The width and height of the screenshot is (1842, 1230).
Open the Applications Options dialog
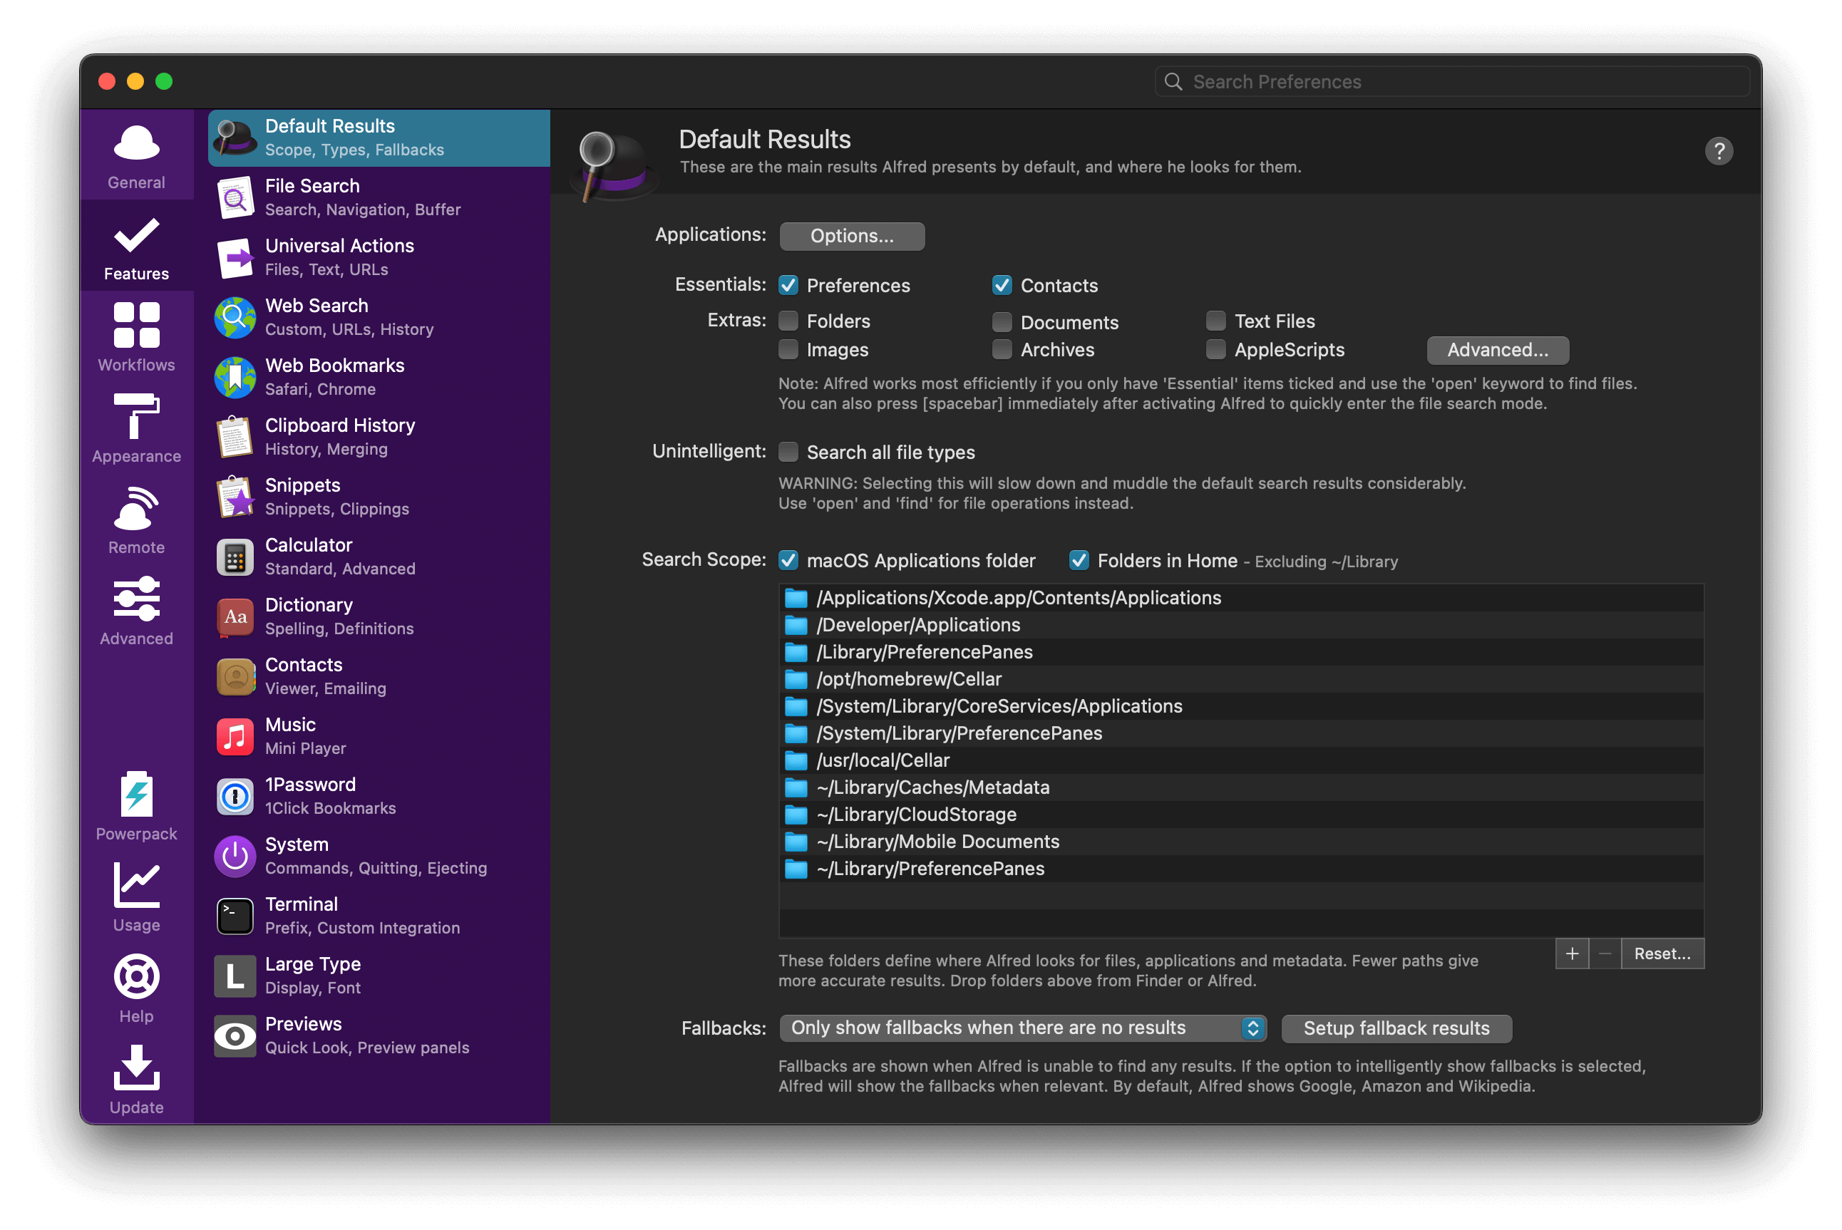pos(852,235)
